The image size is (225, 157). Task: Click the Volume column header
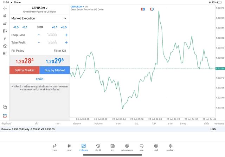pos(98,124)
